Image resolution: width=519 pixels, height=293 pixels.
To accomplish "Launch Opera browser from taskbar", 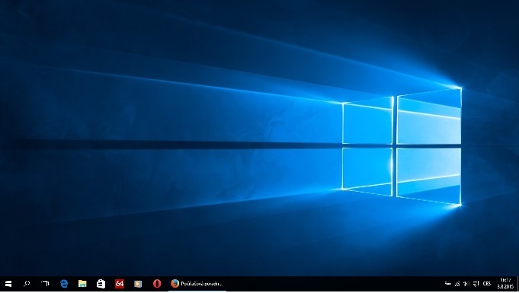I will coord(157,284).
